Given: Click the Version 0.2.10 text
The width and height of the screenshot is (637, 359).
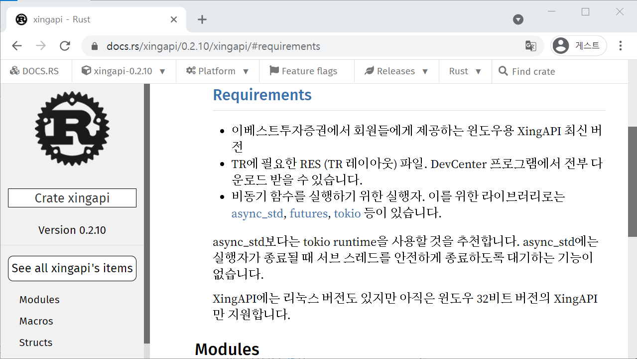Looking at the screenshot, I should point(72,230).
